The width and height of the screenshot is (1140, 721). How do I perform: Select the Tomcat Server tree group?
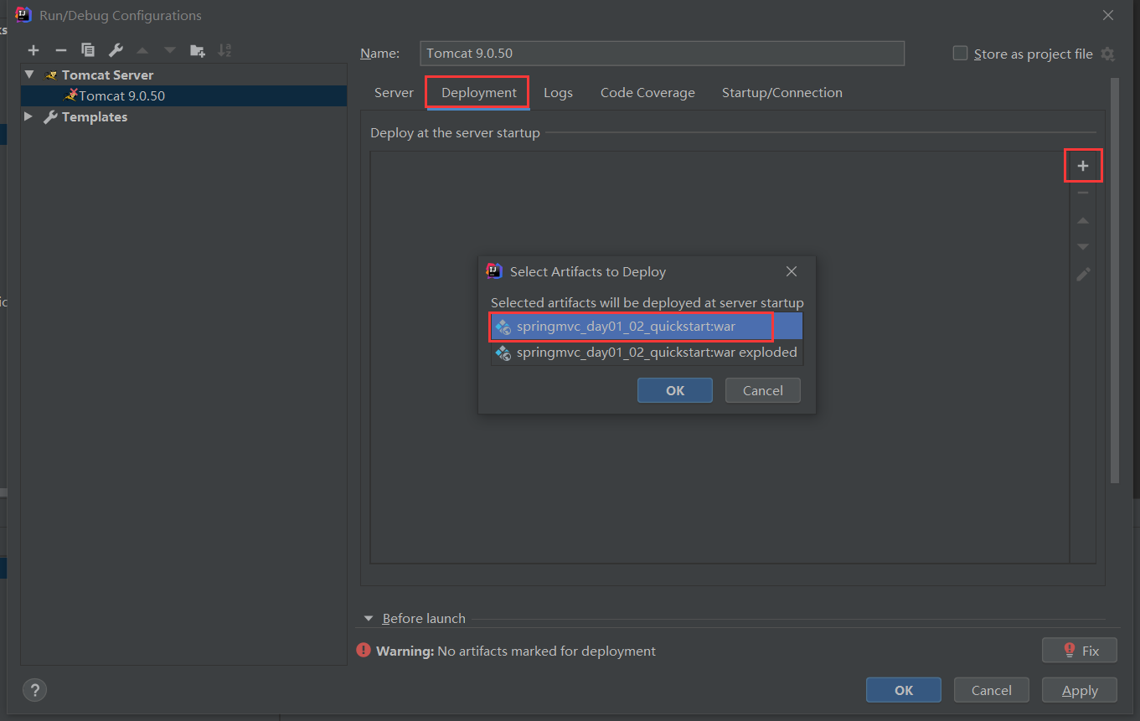[x=184, y=75]
